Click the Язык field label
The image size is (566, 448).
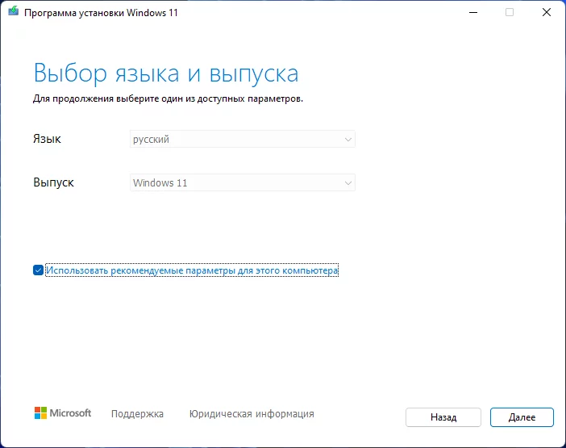pyautogui.click(x=47, y=139)
